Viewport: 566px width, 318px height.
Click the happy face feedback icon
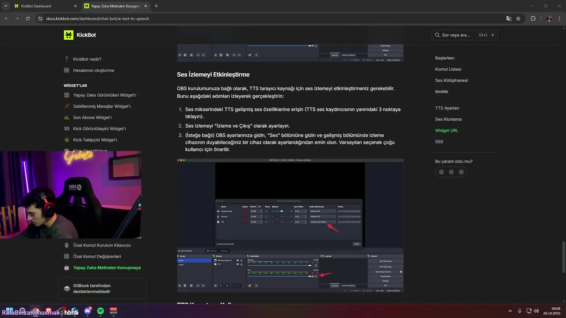pos(441,172)
